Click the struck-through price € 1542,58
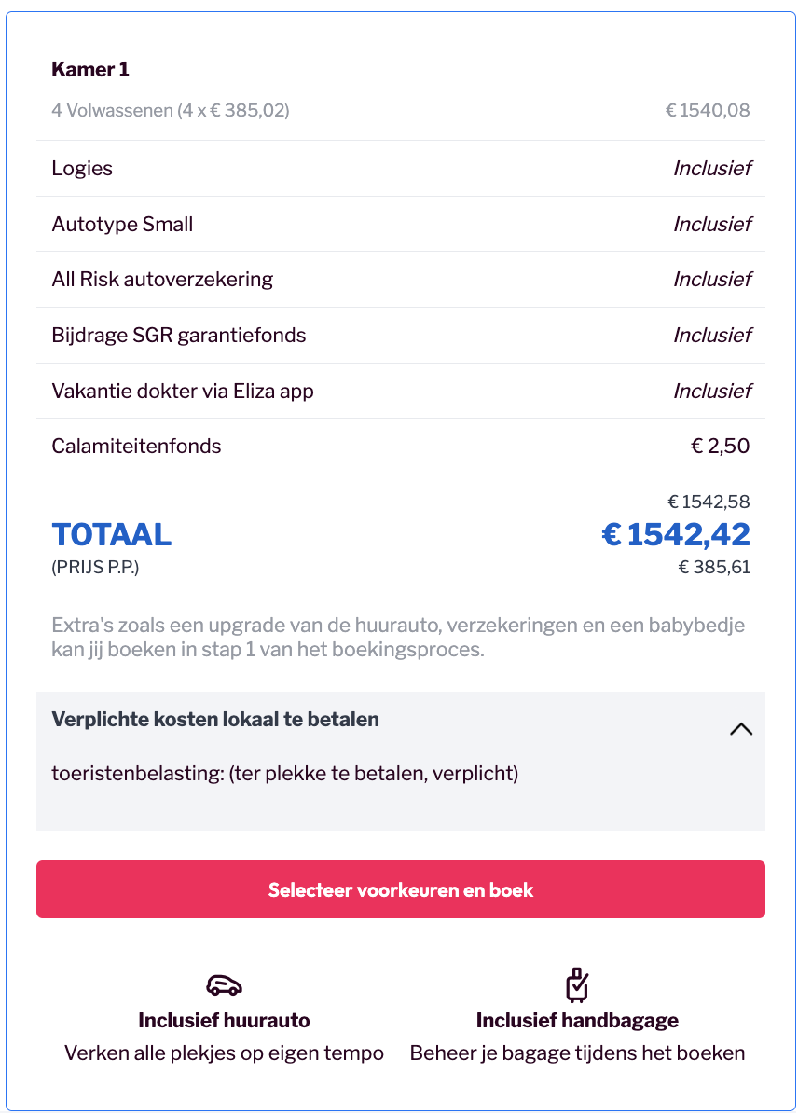 pyautogui.click(x=709, y=502)
